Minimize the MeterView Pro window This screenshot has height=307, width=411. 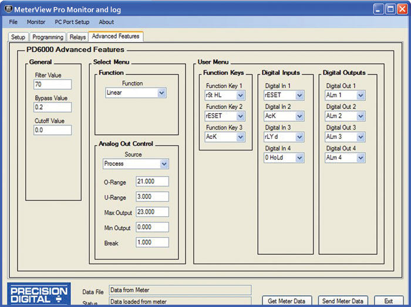pos(378,10)
